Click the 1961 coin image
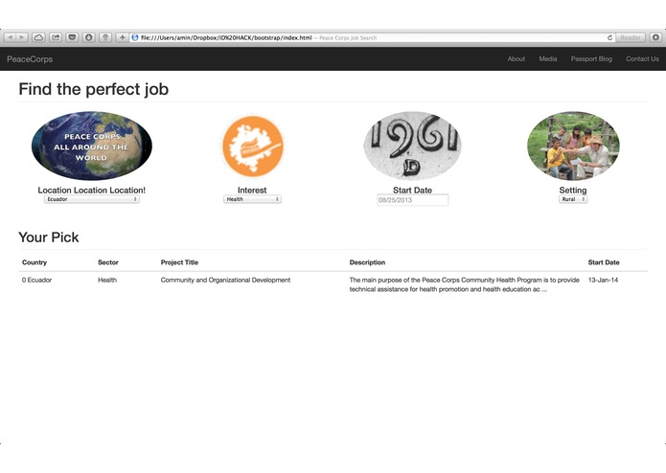 [x=412, y=146]
